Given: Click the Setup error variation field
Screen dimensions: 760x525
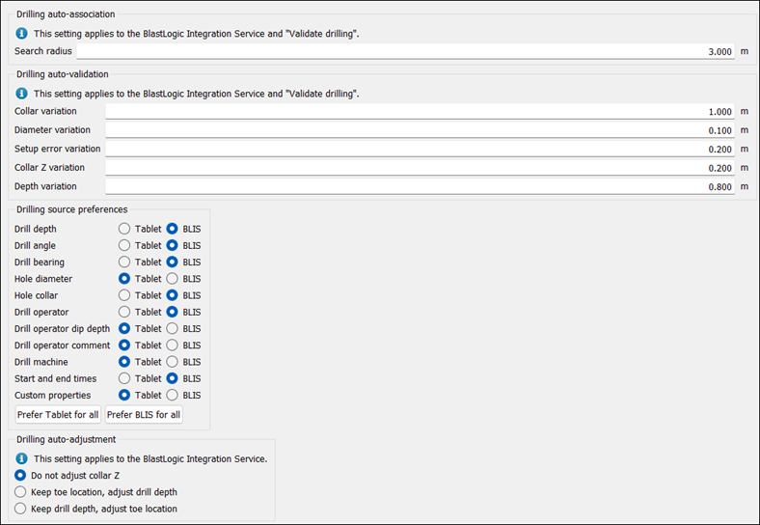Looking at the screenshot, I should [420, 150].
